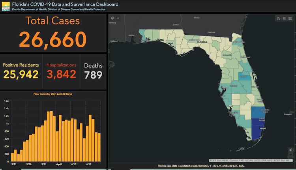
Task: Open the basemap gallery grid icon
Action: pos(290,19)
